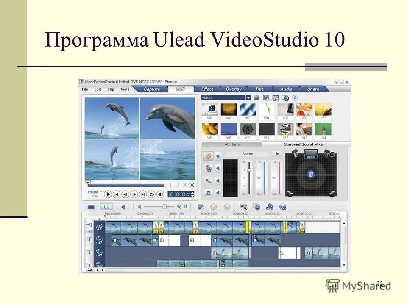Switch to the Title step tab
This screenshot has height=305, width=407.
pyautogui.click(x=259, y=89)
